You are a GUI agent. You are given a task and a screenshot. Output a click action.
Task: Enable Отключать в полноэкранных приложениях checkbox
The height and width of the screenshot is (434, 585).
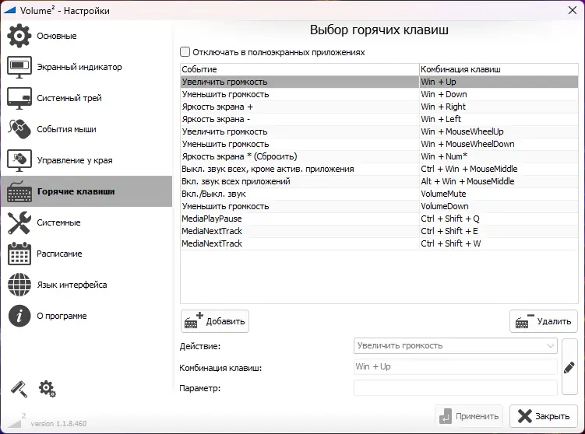pyautogui.click(x=185, y=52)
